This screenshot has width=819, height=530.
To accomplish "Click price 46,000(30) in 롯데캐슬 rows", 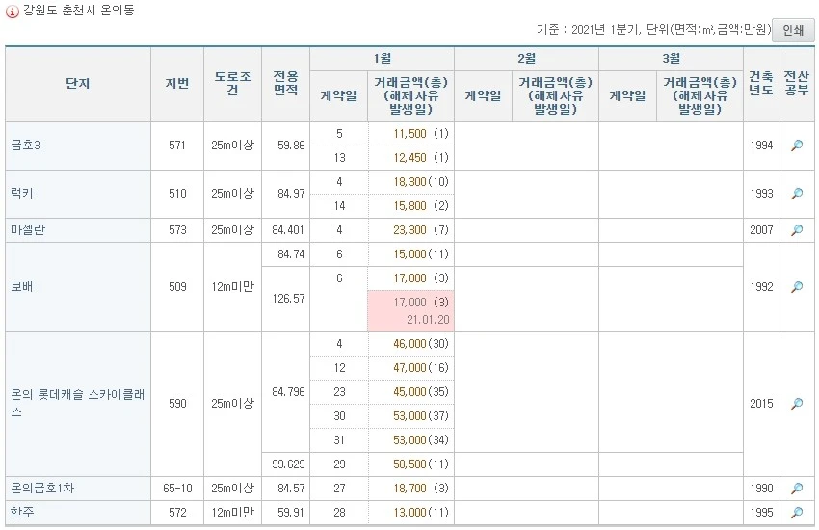I will pyautogui.click(x=421, y=344).
